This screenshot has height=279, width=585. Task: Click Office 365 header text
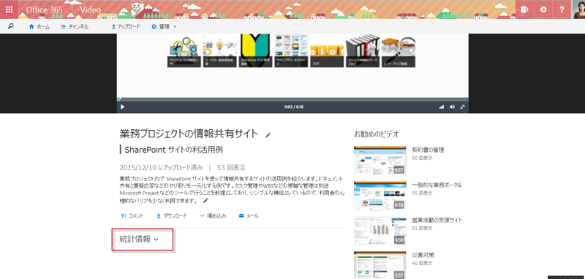pyautogui.click(x=45, y=9)
